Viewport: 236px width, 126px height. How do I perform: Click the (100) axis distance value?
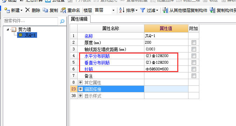tap(166, 49)
